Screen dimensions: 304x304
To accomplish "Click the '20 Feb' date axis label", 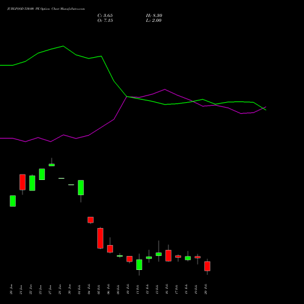I will (x=206, y=289).
